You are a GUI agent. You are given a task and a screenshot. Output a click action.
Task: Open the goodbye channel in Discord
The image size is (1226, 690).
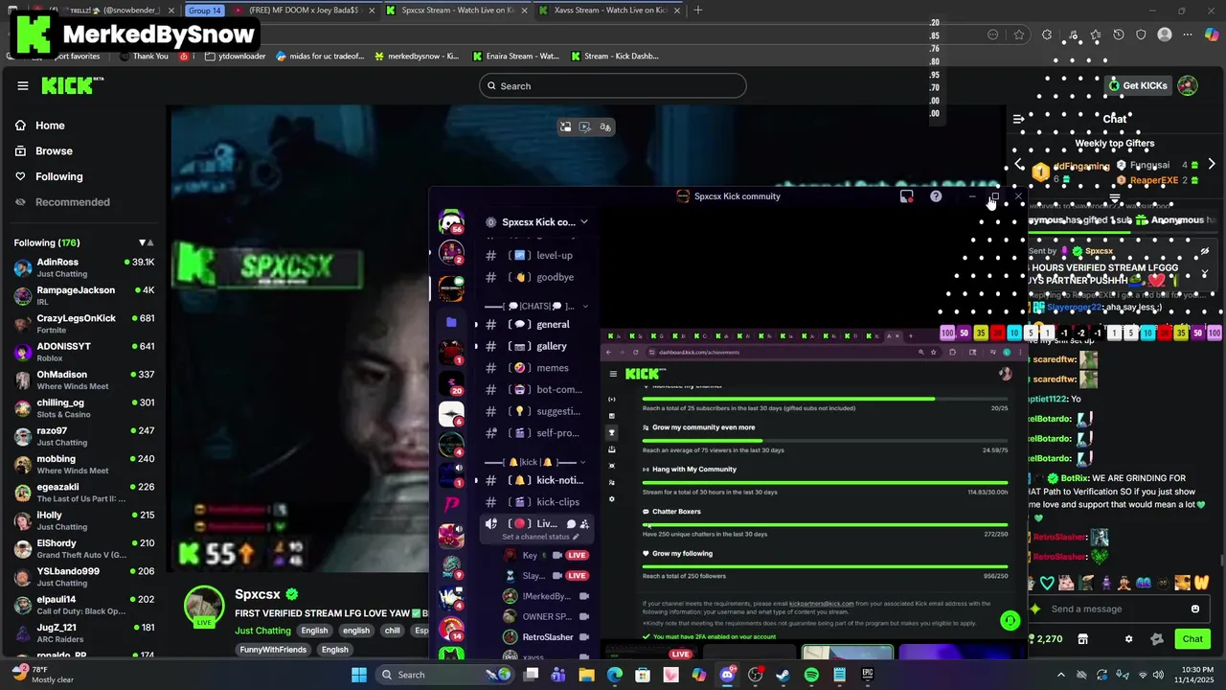pyautogui.click(x=536, y=277)
